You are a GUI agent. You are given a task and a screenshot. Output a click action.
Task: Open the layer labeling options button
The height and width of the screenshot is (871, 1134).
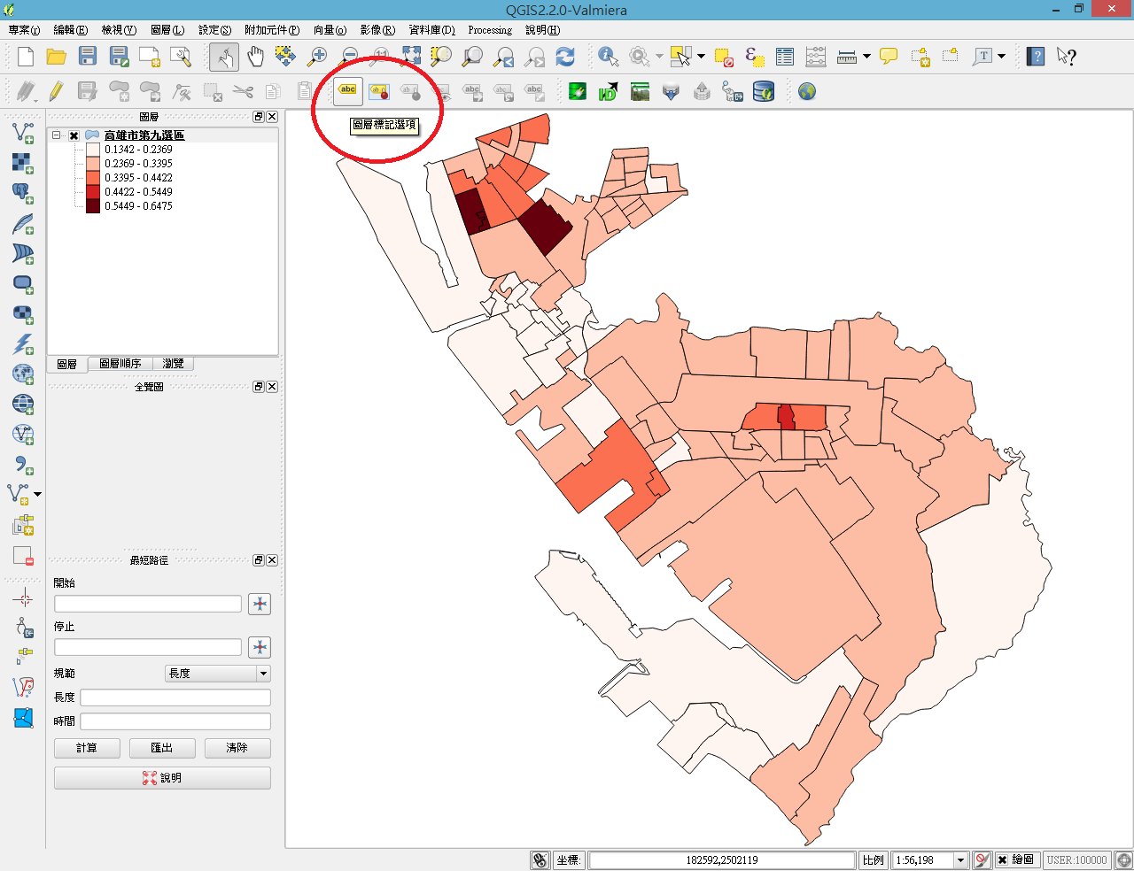click(348, 90)
